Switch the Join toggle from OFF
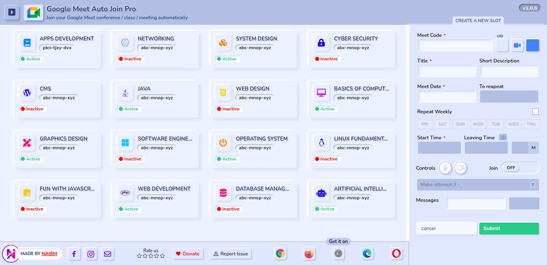 point(520,168)
